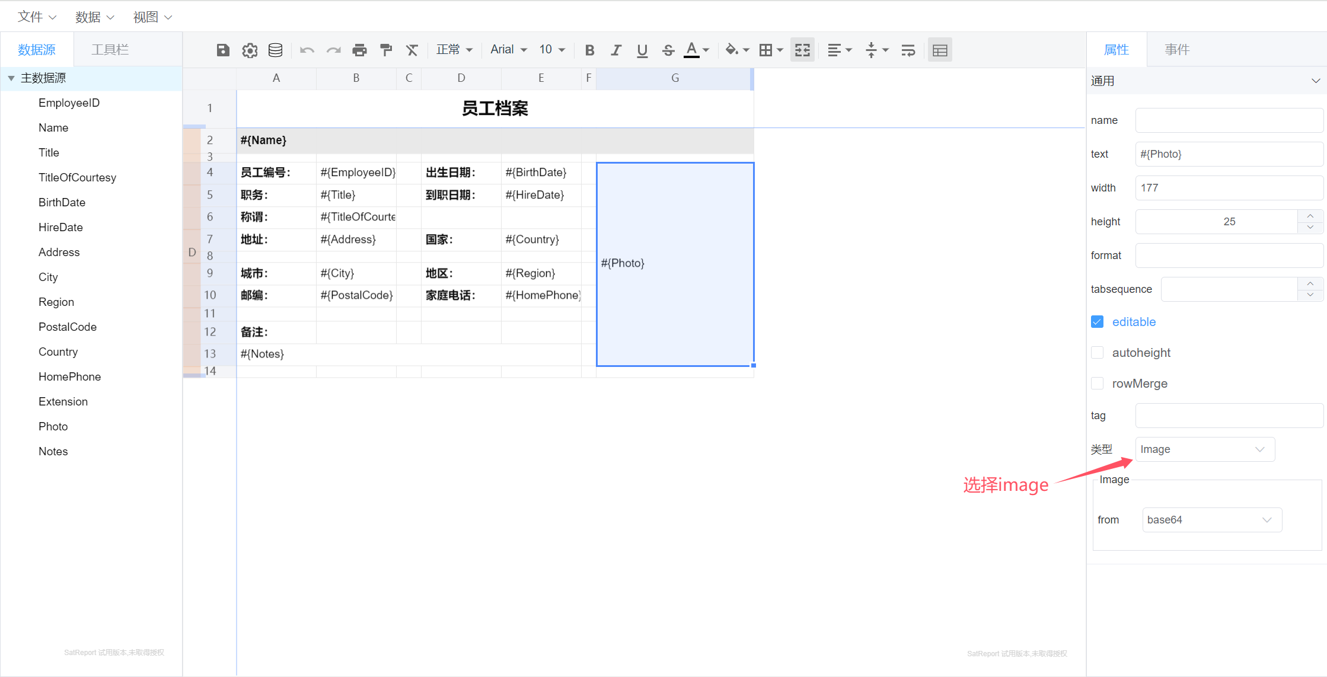This screenshot has height=677, width=1327.
Task: Click the Save icon in toolbar
Action: tap(223, 50)
